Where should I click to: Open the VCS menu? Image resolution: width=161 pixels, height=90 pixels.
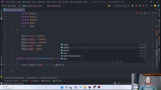pos(60,2)
